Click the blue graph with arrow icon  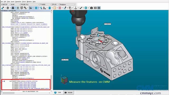tap(65, 8)
